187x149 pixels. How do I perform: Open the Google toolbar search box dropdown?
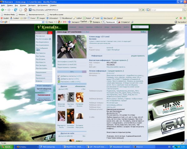[43, 22]
